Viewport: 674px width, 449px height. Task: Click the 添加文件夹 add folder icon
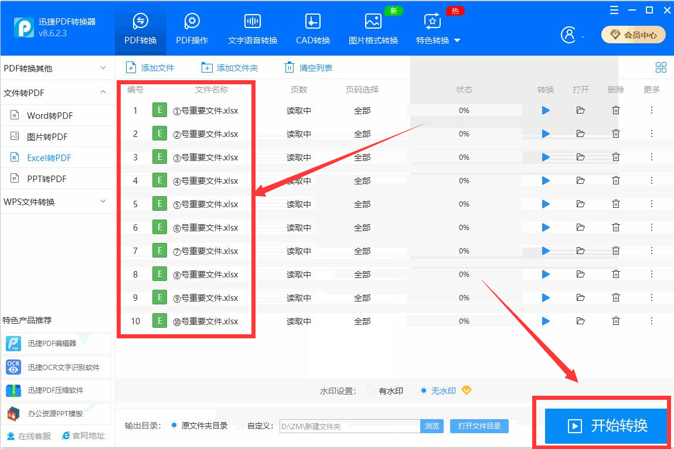(x=207, y=67)
